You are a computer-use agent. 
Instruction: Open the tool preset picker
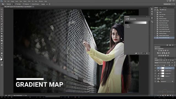pos(3,4)
